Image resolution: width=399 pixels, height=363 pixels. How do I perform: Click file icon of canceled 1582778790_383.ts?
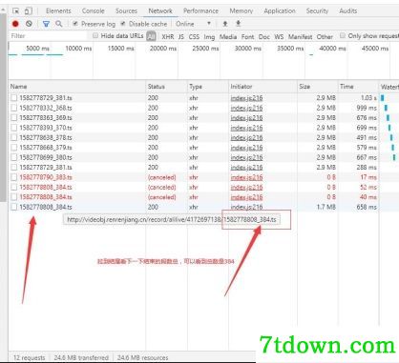point(14,177)
